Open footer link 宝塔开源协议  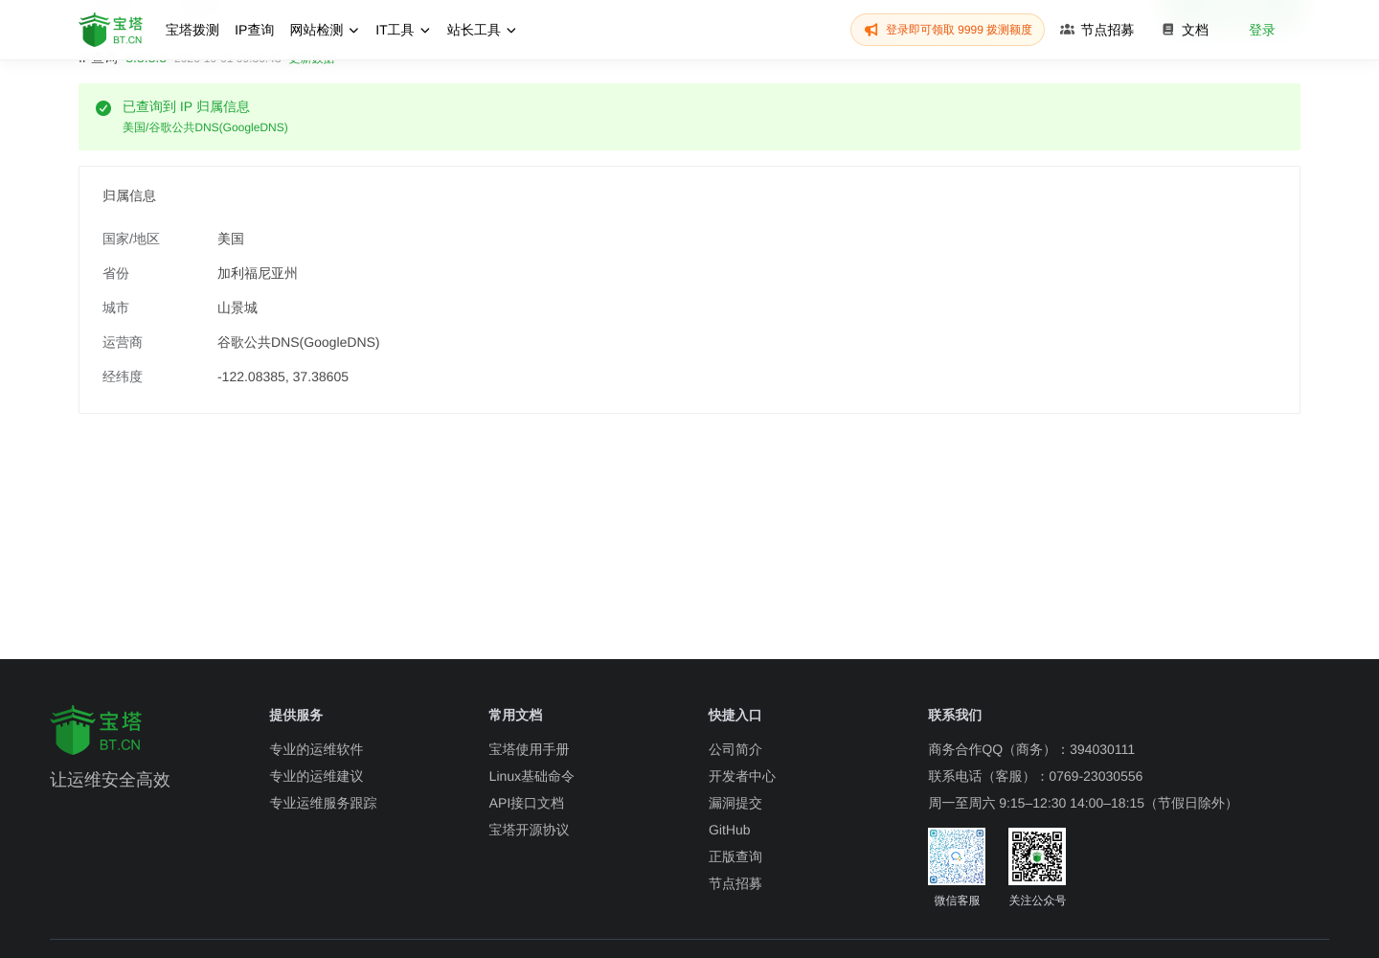[x=529, y=831]
